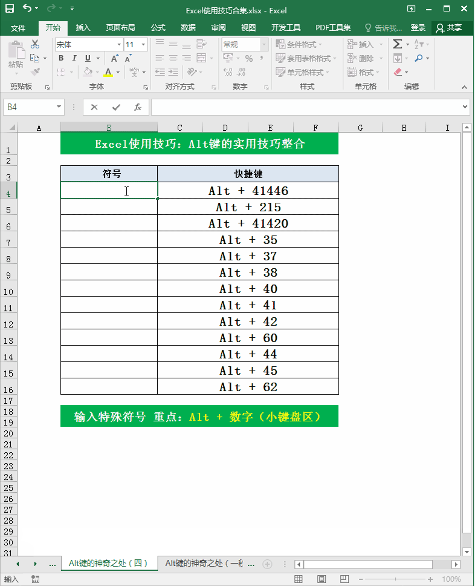Screen dimensions: 475x586
Task: Apply the font color letter A
Action: tap(108, 72)
